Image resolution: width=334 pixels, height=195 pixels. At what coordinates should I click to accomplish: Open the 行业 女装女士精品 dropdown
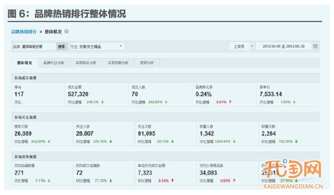tap(97, 46)
